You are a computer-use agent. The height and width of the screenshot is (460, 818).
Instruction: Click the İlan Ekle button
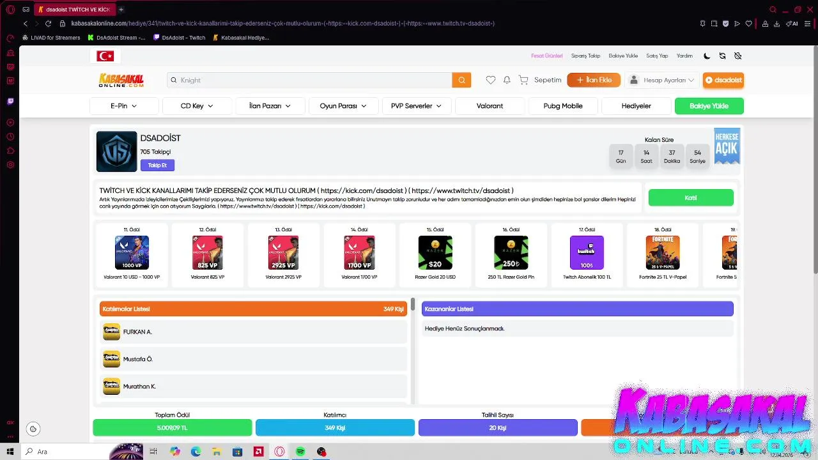[594, 80]
